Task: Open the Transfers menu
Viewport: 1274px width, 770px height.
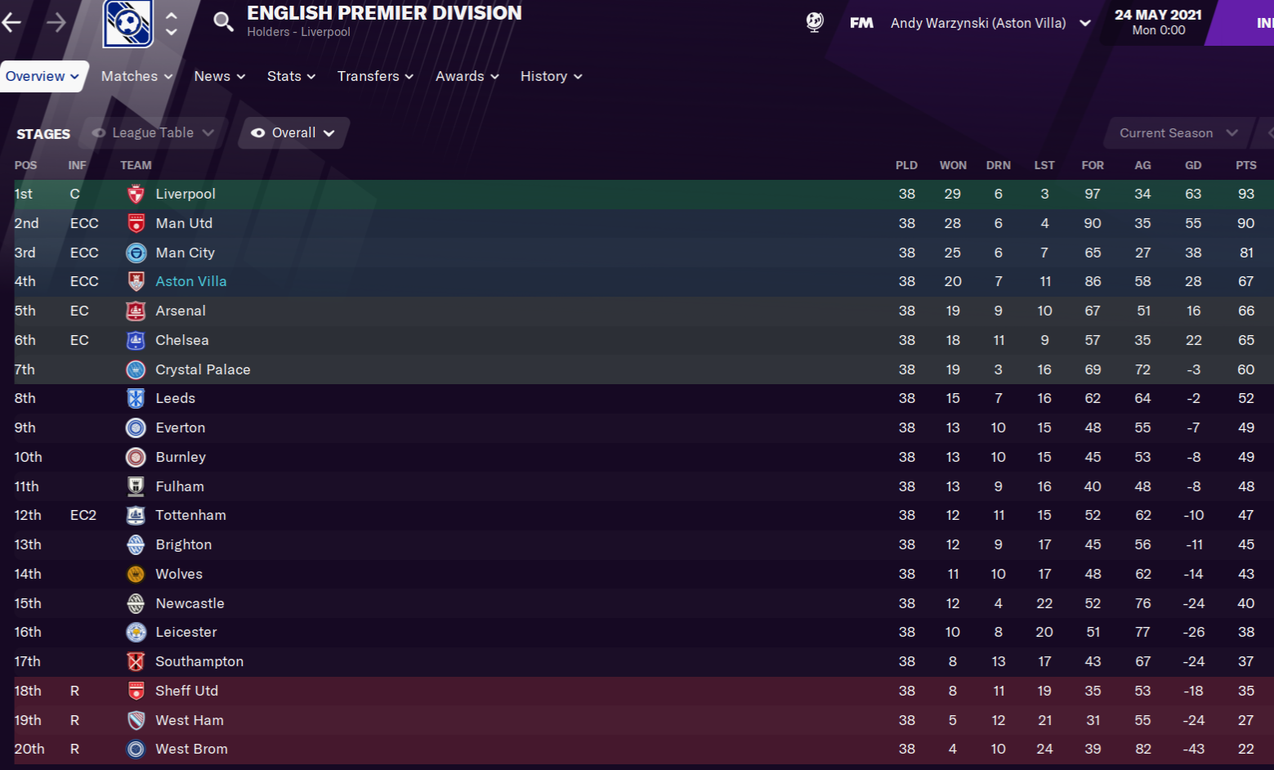Action: click(375, 76)
